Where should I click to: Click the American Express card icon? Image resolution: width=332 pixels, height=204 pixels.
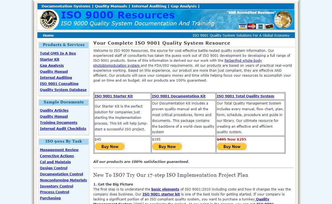pyautogui.click(x=260, y=26)
